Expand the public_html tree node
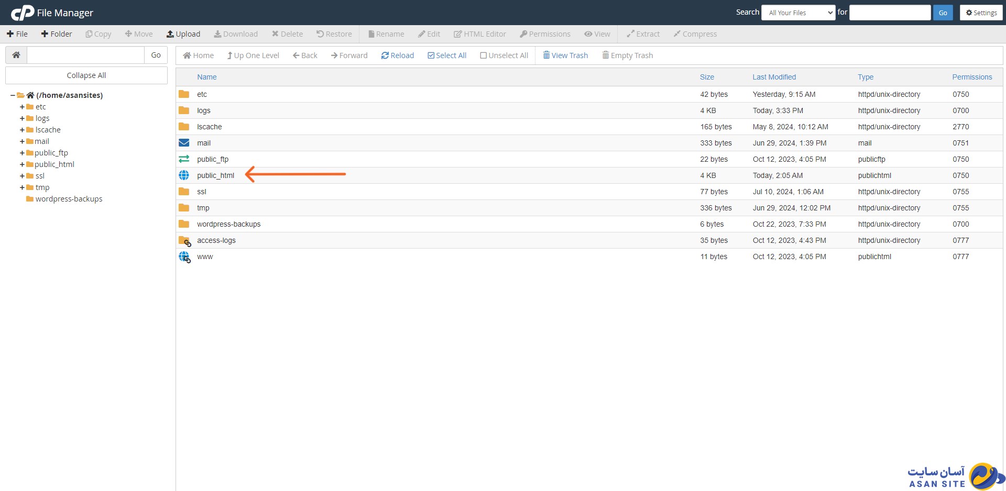 (22, 164)
